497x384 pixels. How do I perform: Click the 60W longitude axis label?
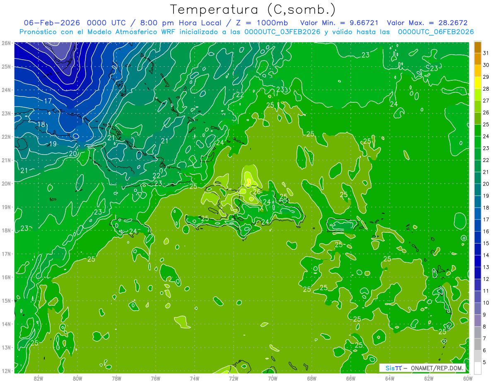point(468,378)
